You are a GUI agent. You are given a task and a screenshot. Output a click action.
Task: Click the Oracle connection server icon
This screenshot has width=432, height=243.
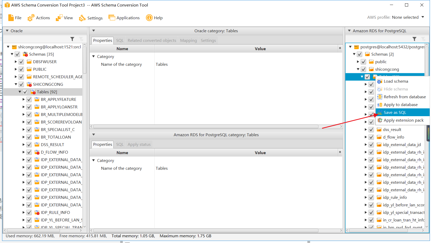[x=15, y=47]
